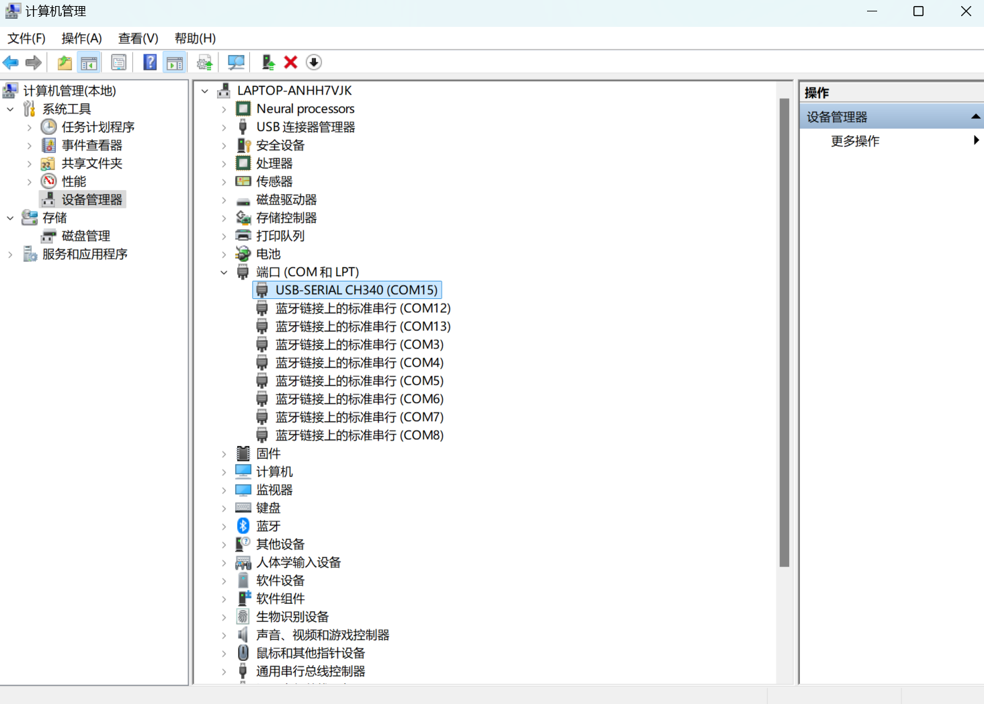Select 蓝牙链接上的标准串行 (COM8)

[x=360, y=435]
